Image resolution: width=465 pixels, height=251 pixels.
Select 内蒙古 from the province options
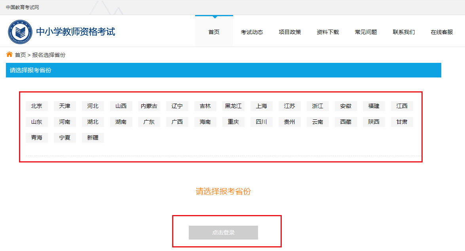pos(149,106)
